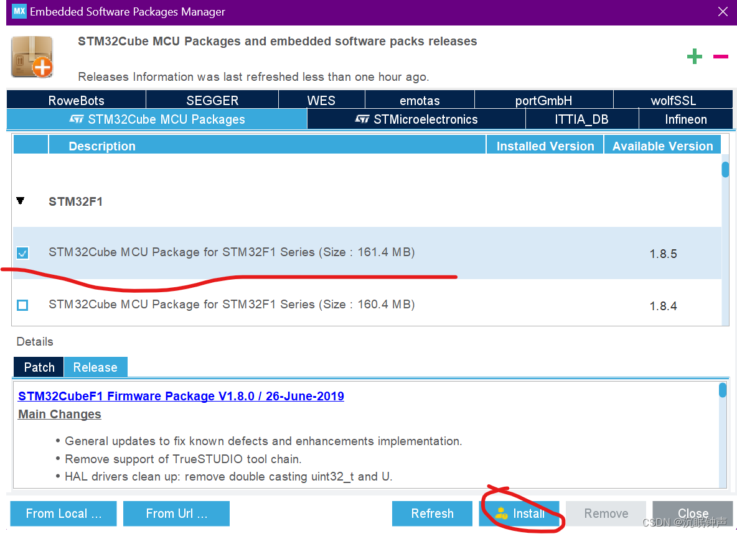Refresh the package list
This screenshot has height=534, width=737.
pyautogui.click(x=432, y=513)
